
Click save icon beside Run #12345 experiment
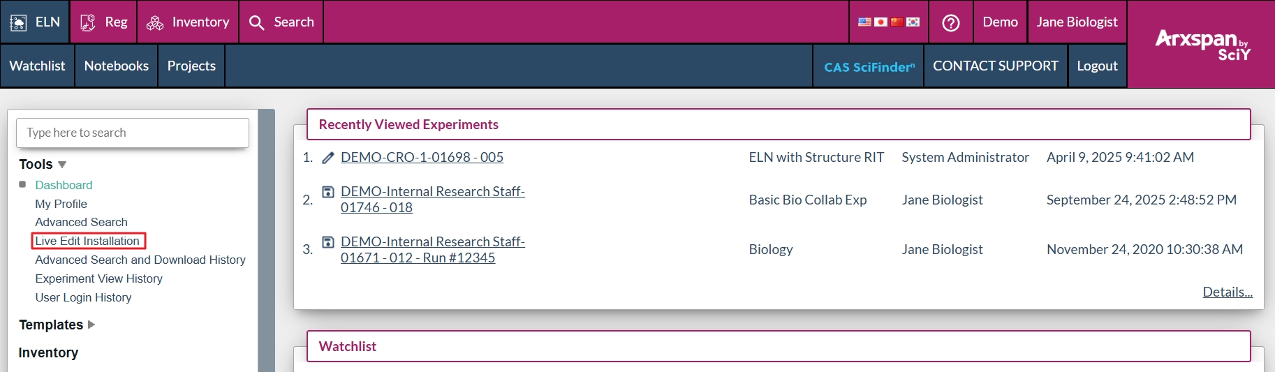click(x=327, y=242)
